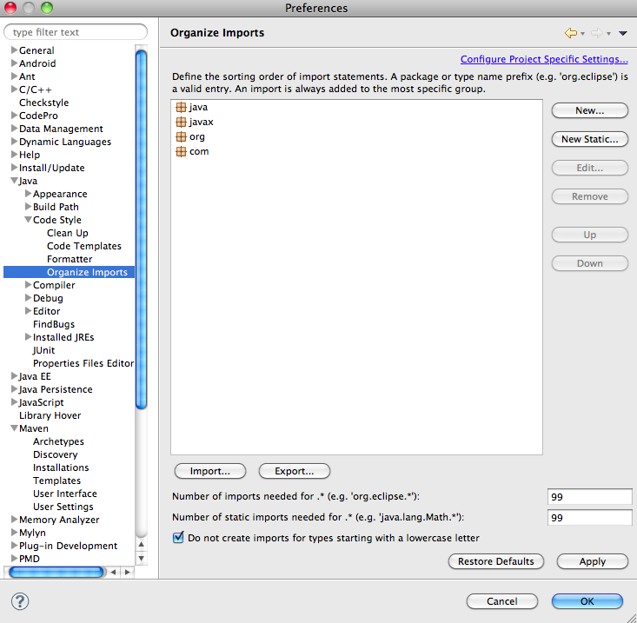Select Properties Files Editor entry
This screenshot has height=623, width=637.
[x=83, y=363]
